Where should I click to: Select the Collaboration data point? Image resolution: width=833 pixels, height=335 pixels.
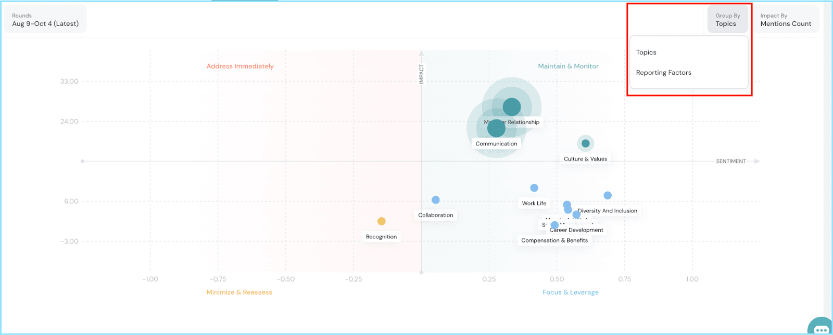coord(436,200)
